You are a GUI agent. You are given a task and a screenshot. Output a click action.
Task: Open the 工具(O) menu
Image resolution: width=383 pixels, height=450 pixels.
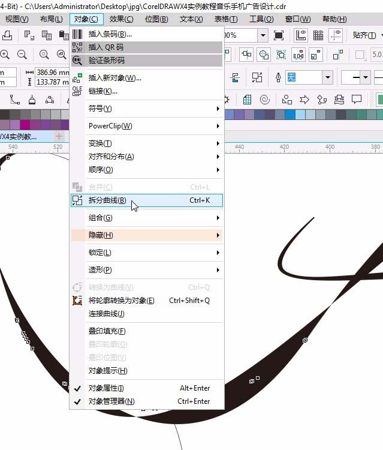click(261, 19)
